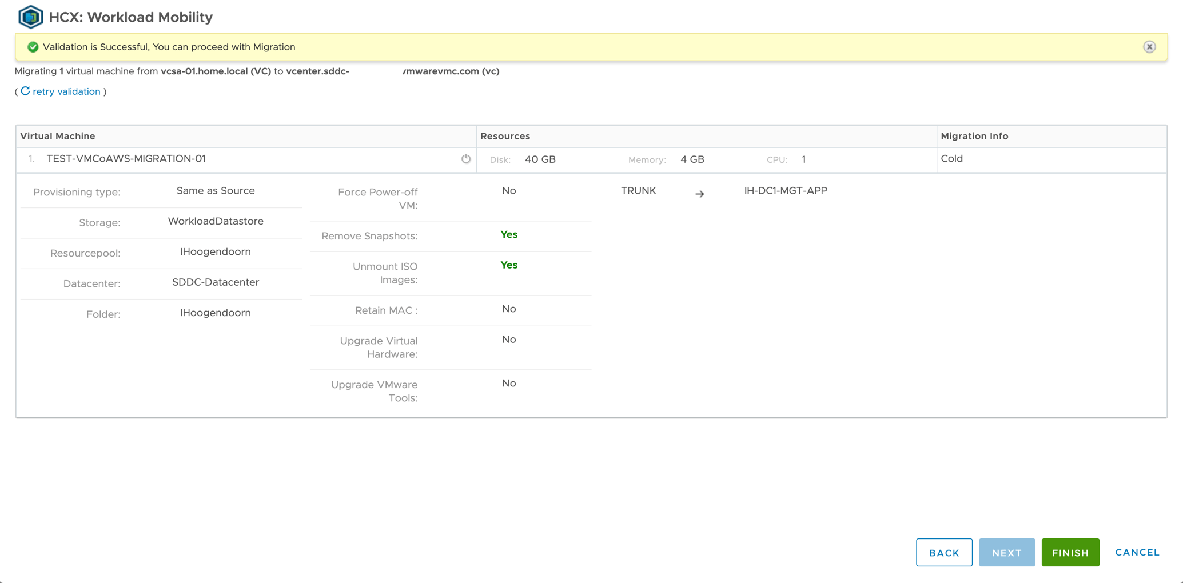Select the TEST-VMCoAWS-MIGRATION-01 virtual machine row
The width and height of the screenshot is (1183, 583).
(x=126, y=159)
